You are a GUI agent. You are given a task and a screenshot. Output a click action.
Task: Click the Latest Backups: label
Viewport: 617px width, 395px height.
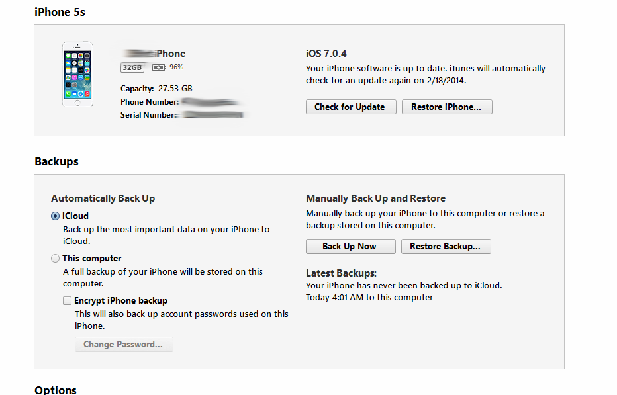[x=341, y=273]
